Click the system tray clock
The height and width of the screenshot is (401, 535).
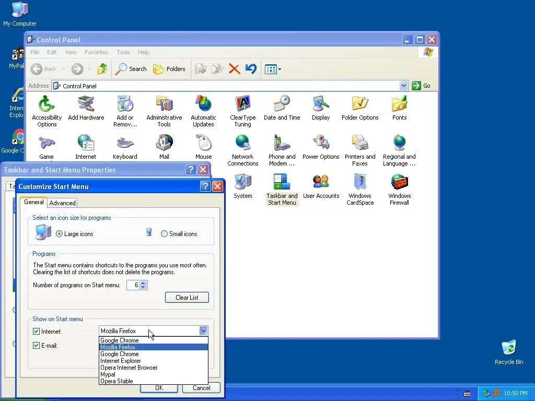coord(516,393)
